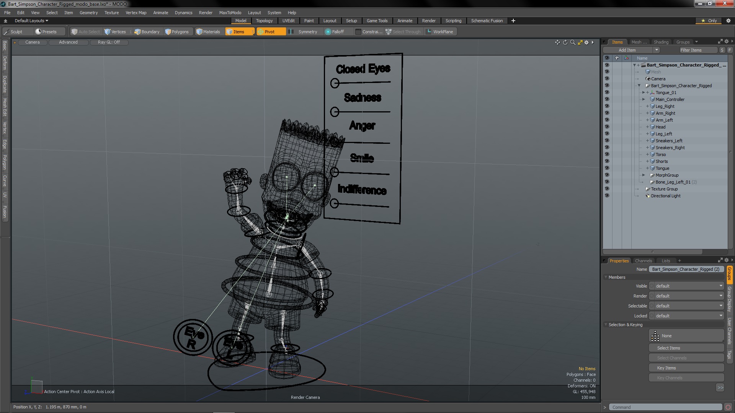
Task: Add a new layout tab with the plus icon
Action: pos(513,21)
